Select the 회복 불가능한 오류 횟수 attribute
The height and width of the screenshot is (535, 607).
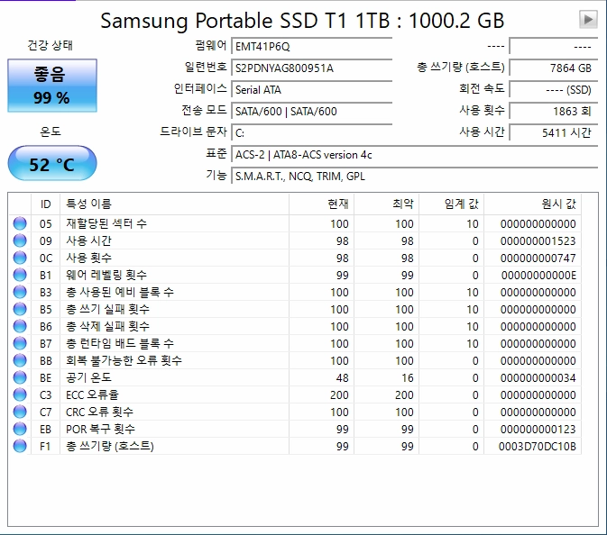[x=124, y=360]
